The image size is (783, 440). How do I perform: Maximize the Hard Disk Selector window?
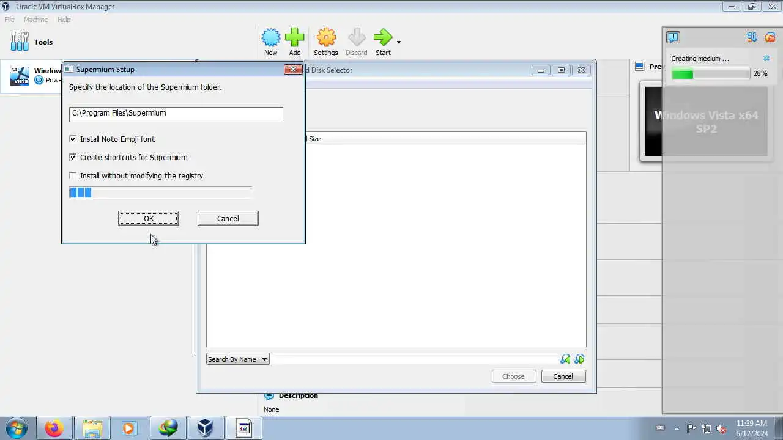(561, 70)
